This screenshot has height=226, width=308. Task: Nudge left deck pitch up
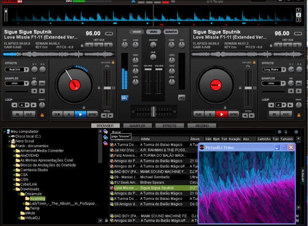(x=110, y=116)
